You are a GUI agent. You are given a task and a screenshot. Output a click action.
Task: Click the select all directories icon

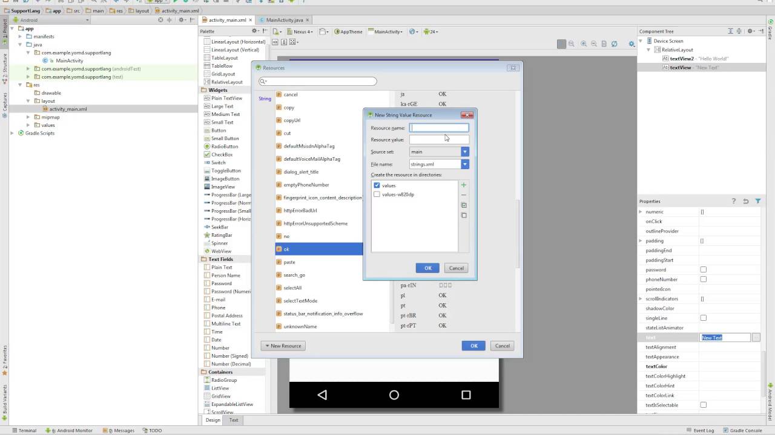tap(464, 205)
